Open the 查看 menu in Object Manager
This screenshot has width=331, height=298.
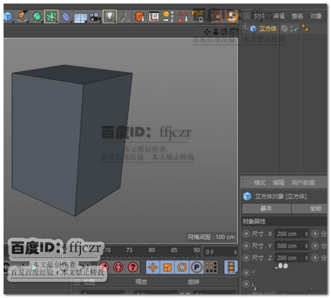point(297,16)
